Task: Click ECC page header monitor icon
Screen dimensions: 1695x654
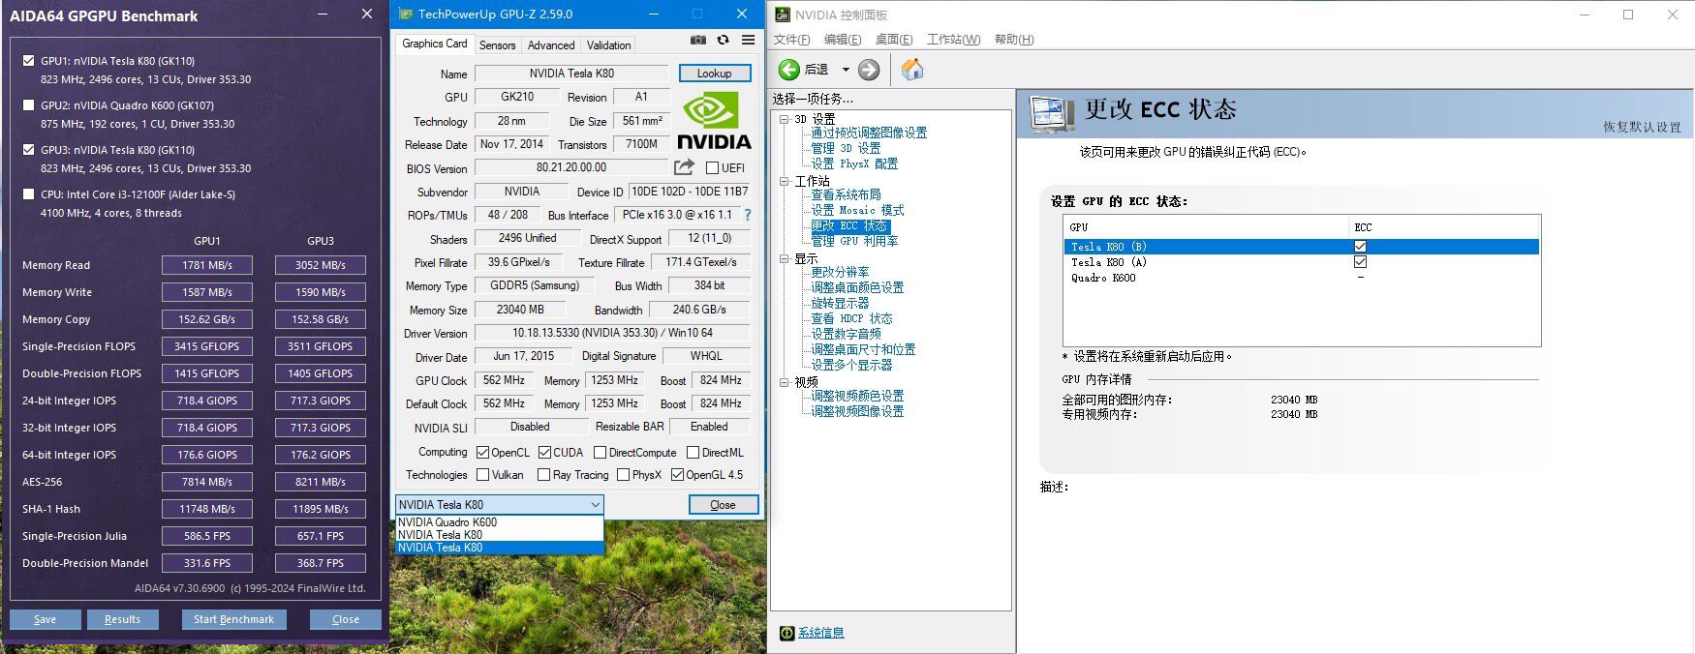Action: coord(1052,114)
